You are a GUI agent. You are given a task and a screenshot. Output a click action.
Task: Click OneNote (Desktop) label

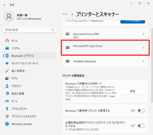tap(85, 61)
